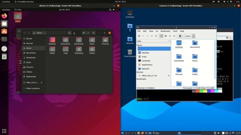Screen dimensions: 241x135
Task: Click the root '/' path button in PCManFM
Action: click(x=181, y=36)
